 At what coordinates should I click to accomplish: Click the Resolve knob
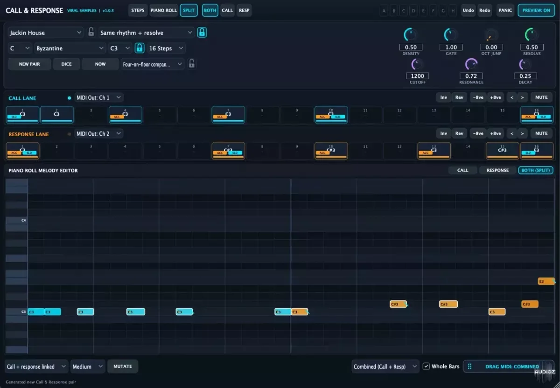pyautogui.click(x=532, y=35)
